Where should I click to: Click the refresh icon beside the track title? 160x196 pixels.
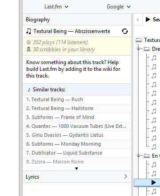click(125, 31)
